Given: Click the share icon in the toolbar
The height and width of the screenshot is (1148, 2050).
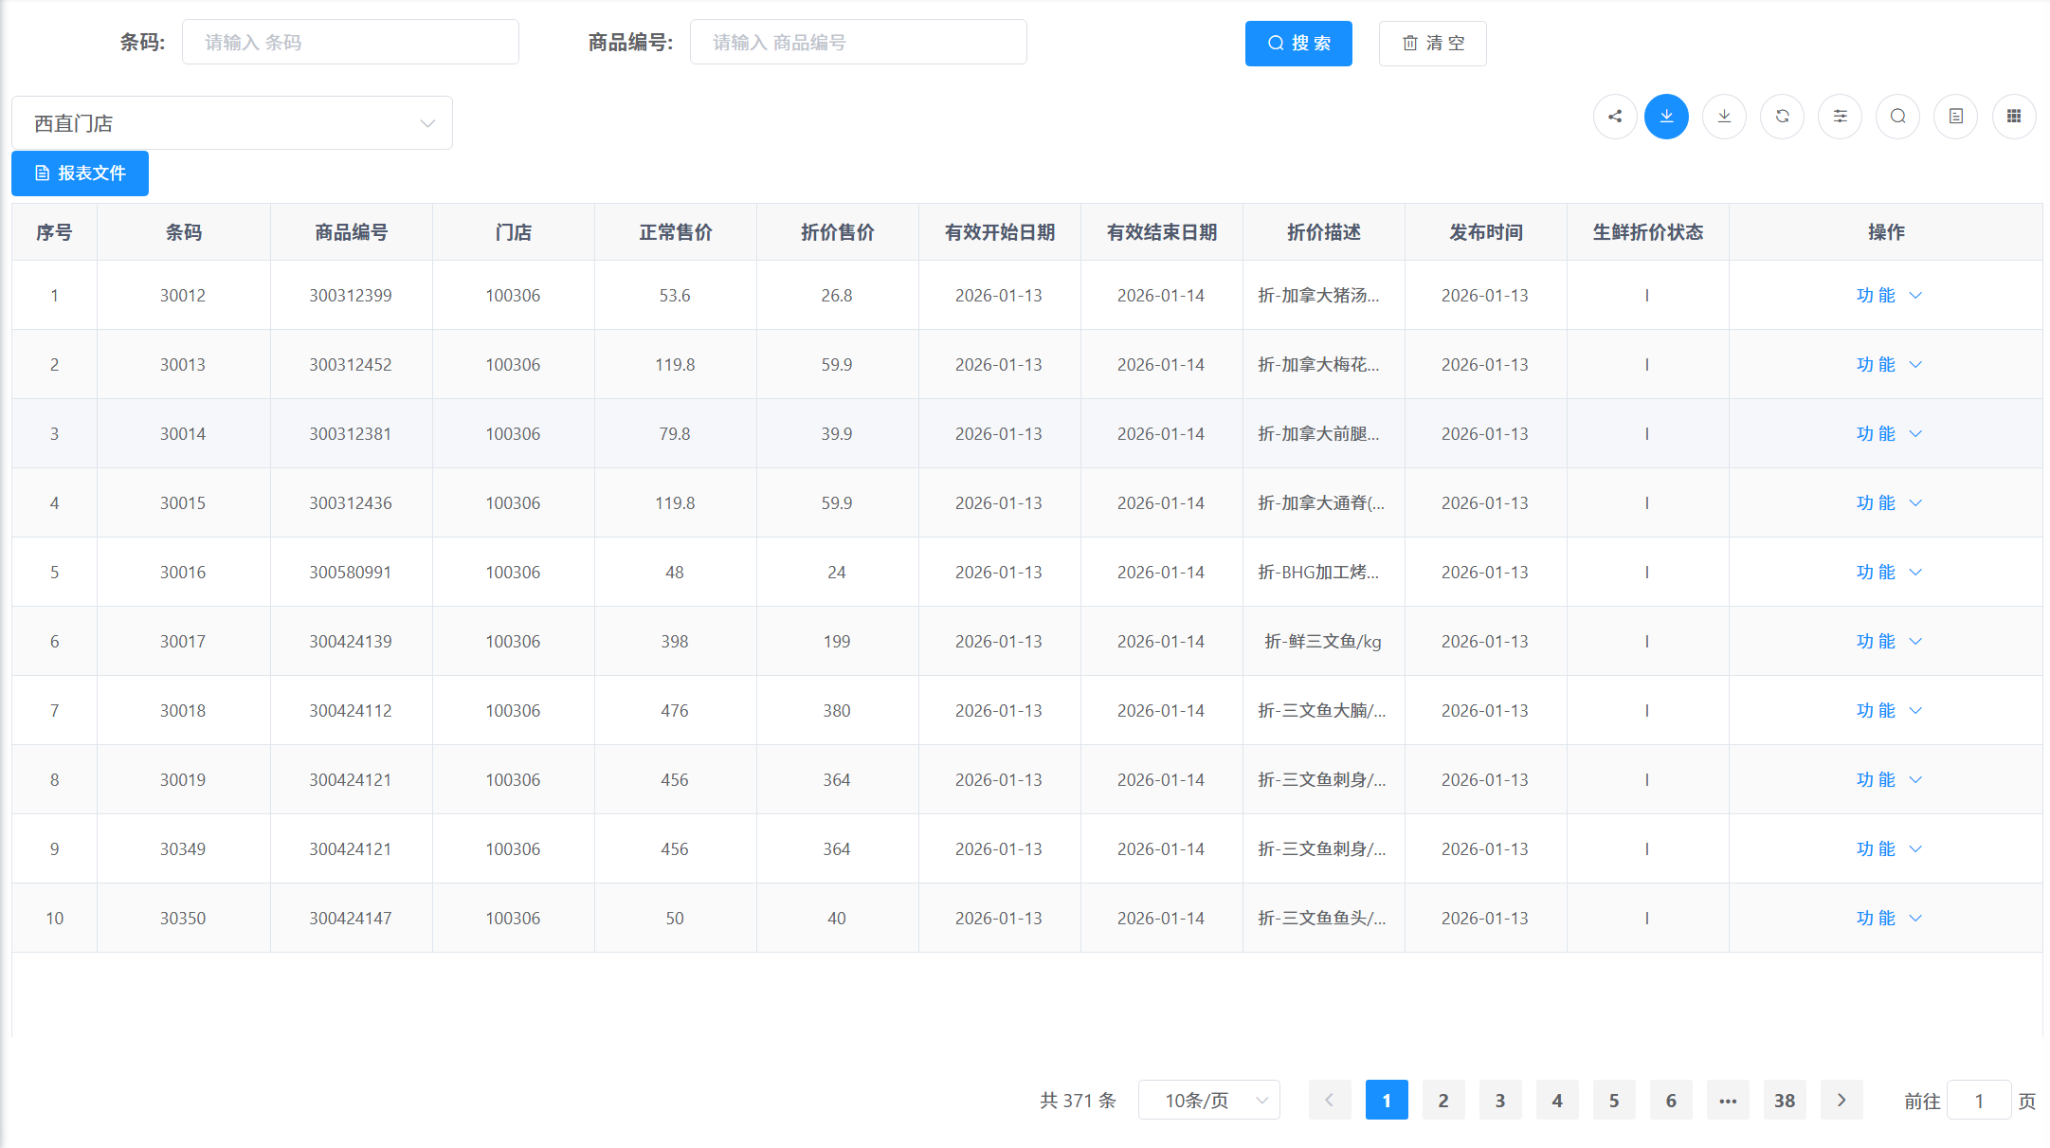Looking at the screenshot, I should [x=1615, y=117].
